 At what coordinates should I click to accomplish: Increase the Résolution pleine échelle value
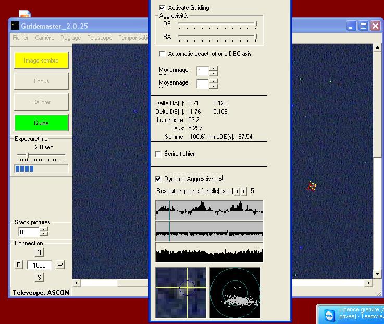tap(244, 191)
